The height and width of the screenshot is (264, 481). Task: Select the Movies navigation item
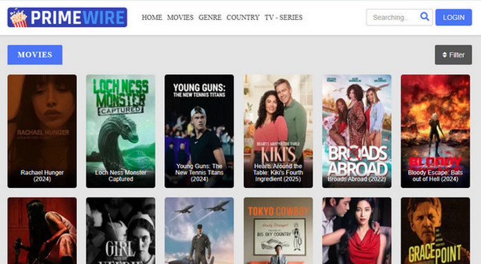(x=180, y=17)
